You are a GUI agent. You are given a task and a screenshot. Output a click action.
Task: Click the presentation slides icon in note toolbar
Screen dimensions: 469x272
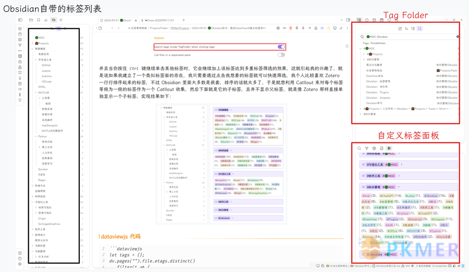(335, 28)
